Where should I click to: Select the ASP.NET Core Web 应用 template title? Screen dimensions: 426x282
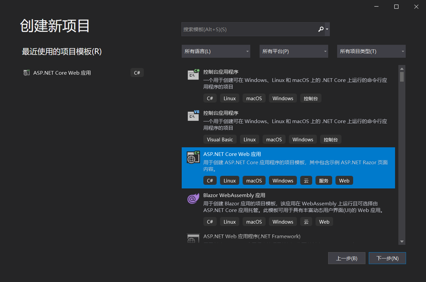point(232,154)
